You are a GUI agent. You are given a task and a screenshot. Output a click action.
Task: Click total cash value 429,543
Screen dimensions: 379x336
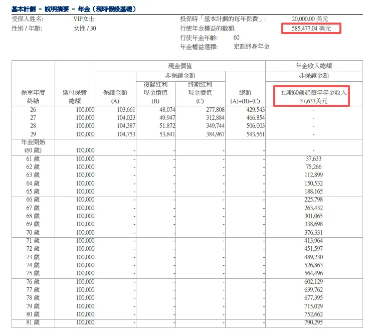256,110
